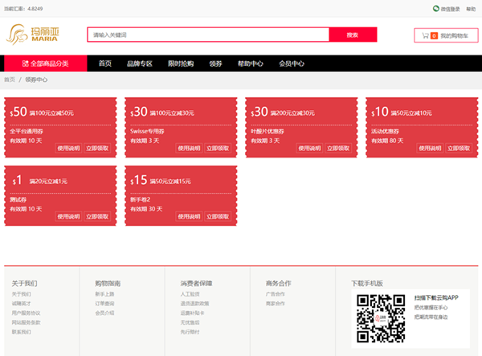Screen dimensions: 482x356
Task: View usage instructions for Swisse专用券
Action: click(x=190, y=149)
